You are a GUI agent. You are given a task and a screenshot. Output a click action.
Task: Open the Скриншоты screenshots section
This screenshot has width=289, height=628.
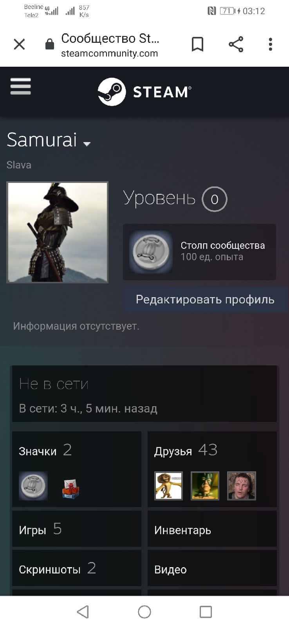pos(77,568)
